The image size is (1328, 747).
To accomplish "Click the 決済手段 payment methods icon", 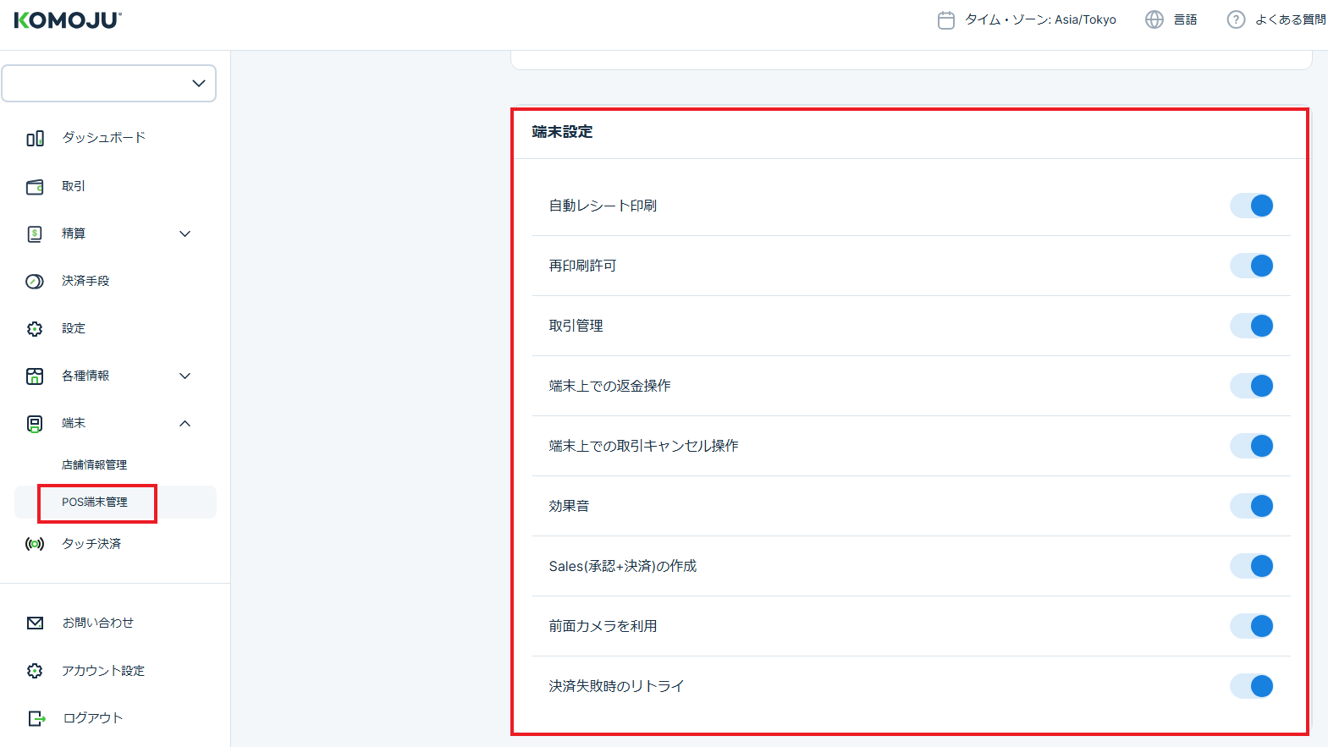I will point(35,282).
